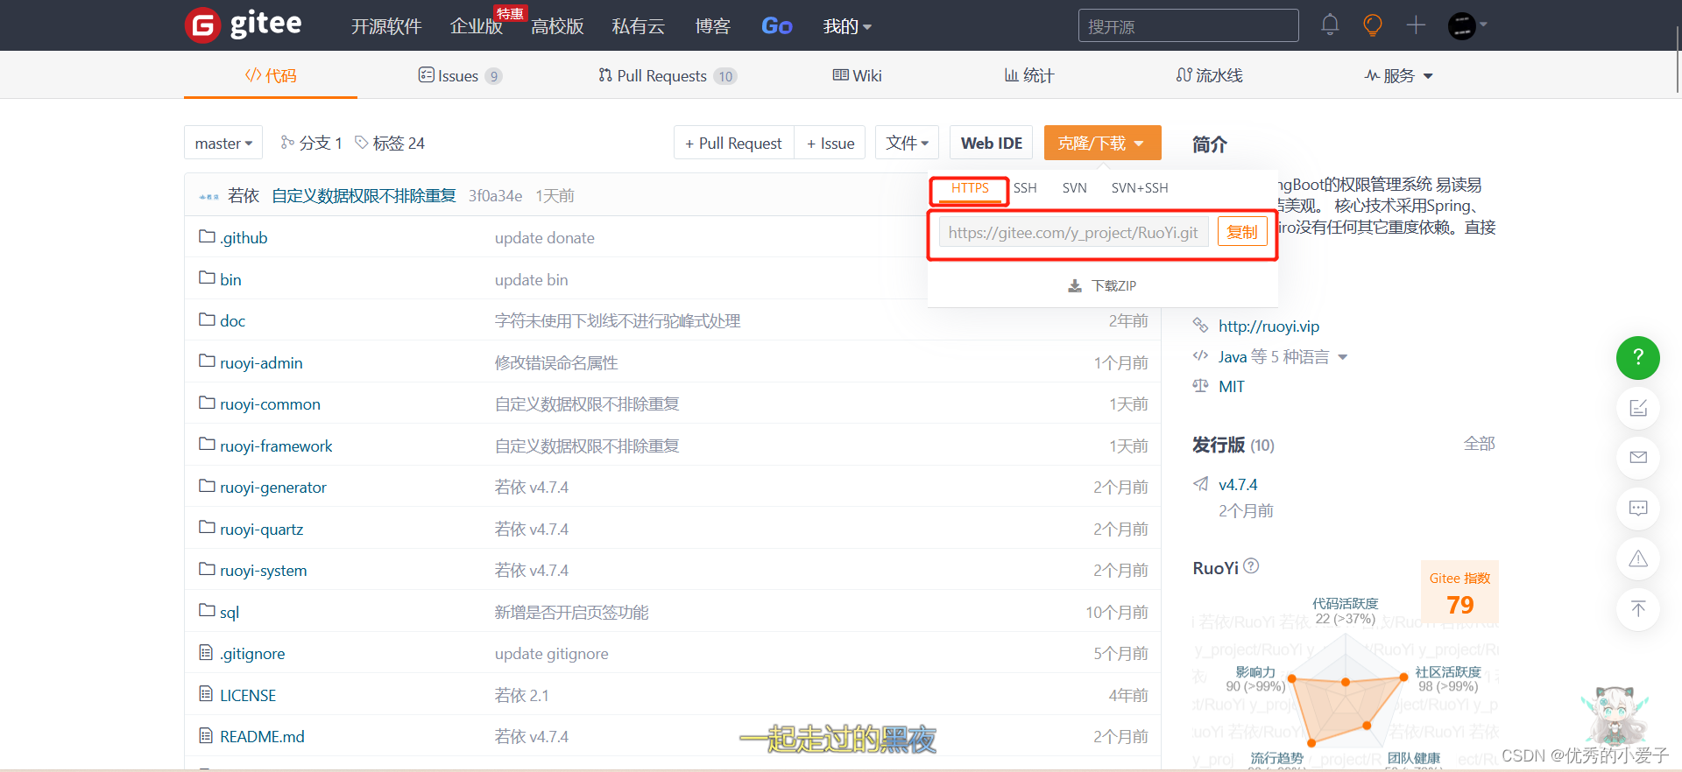The height and width of the screenshot is (772, 1682).
Task: Open the 流水线 tab
Action: click(1209, 76)
